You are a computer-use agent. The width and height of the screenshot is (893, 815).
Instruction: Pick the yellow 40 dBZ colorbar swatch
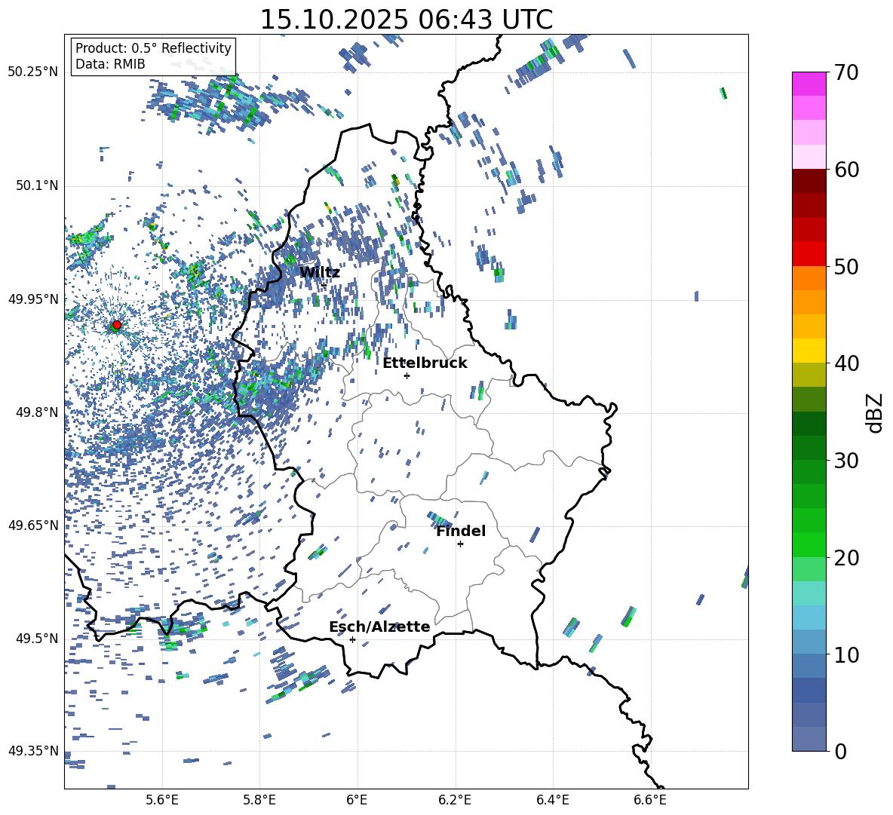click(809, 351)
